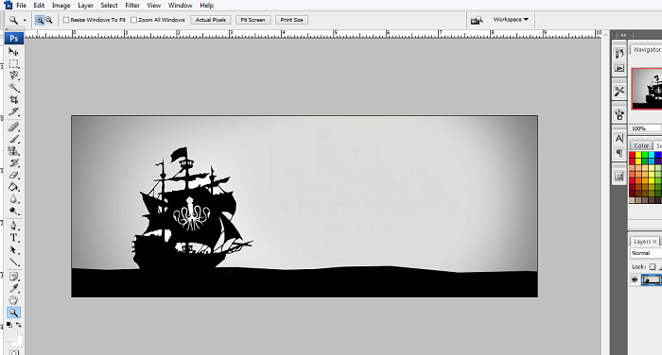This screenshot has width=662, height=355.
Task: Select the Rectangular Marquee tool
Action: (13, 63)
